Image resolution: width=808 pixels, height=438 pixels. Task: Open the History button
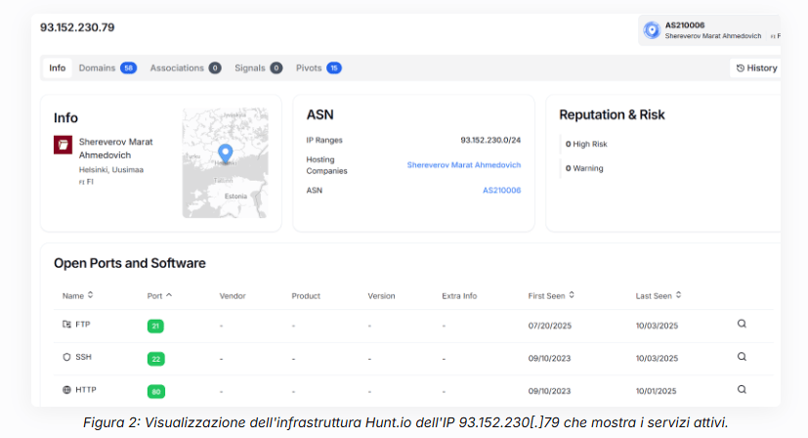(x=756, y=68)
